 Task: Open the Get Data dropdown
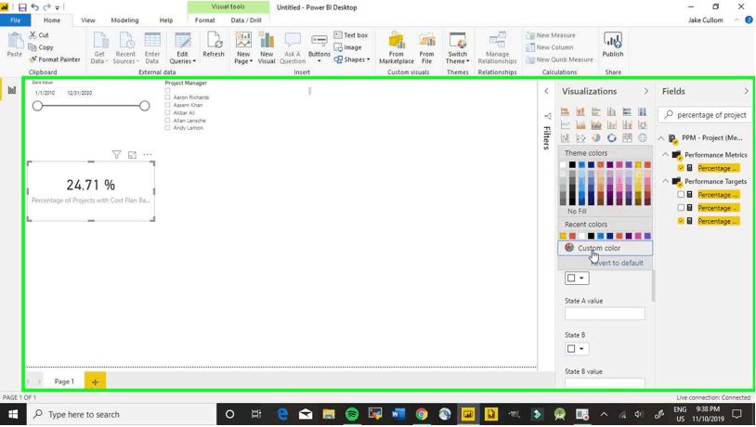pyautogui.click(x=99, y=48)
